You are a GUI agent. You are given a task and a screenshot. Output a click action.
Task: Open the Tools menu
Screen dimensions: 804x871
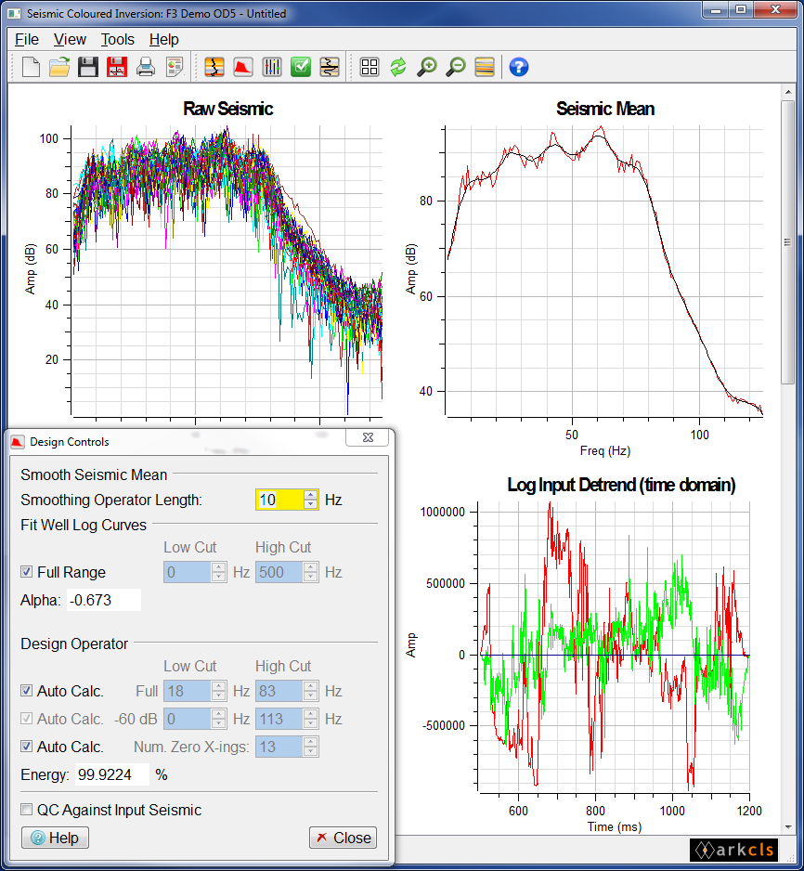click(118, 39)
